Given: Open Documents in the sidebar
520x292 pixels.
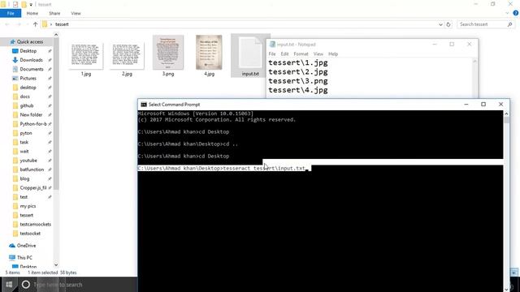Looking at the screenshot, I should pos(32,69).
